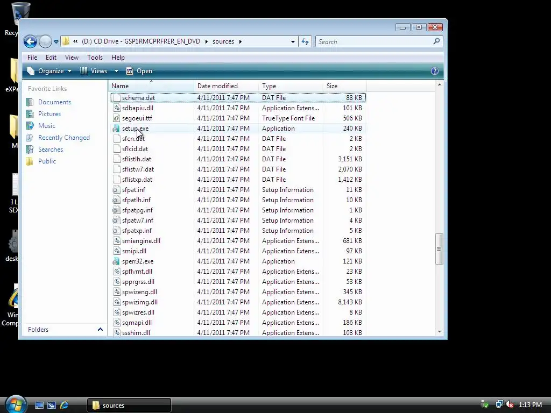The image size is (551, 413).
Task: Expand the Views dropdown arrow
Action: (116, 71)
